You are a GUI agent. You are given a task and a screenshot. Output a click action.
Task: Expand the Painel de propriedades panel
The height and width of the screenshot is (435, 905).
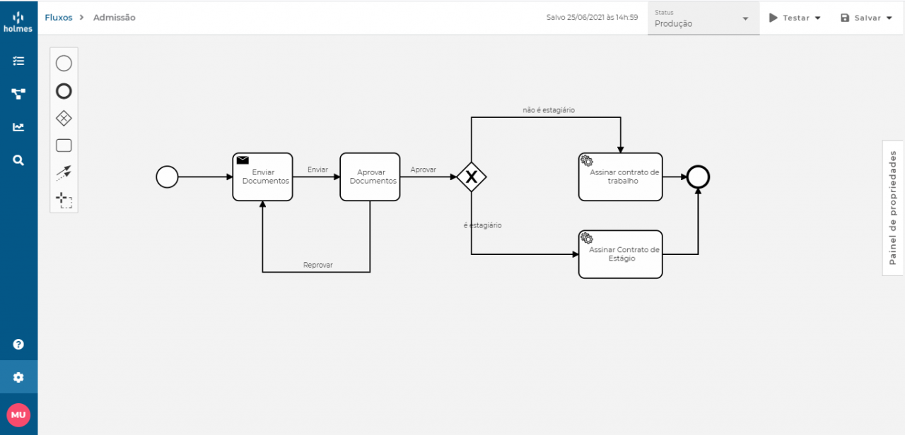pyautogui.click(x=892, y=208)
